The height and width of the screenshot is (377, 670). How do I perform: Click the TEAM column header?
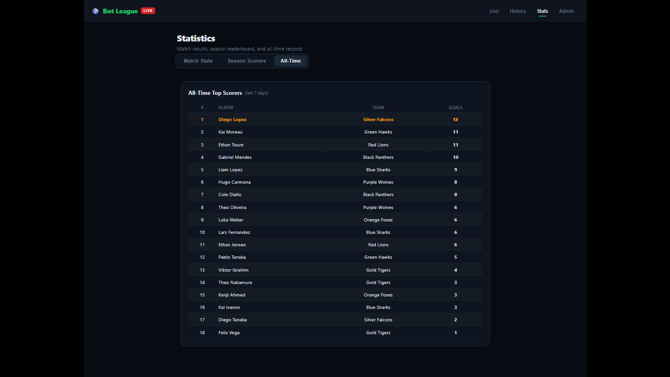[x=378, y=108]
